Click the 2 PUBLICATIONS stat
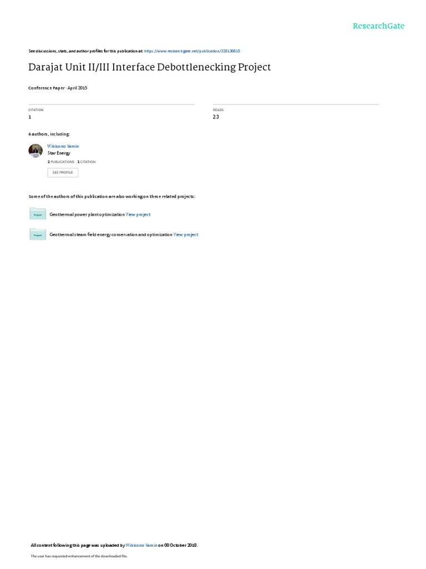 tap(61, 162)
